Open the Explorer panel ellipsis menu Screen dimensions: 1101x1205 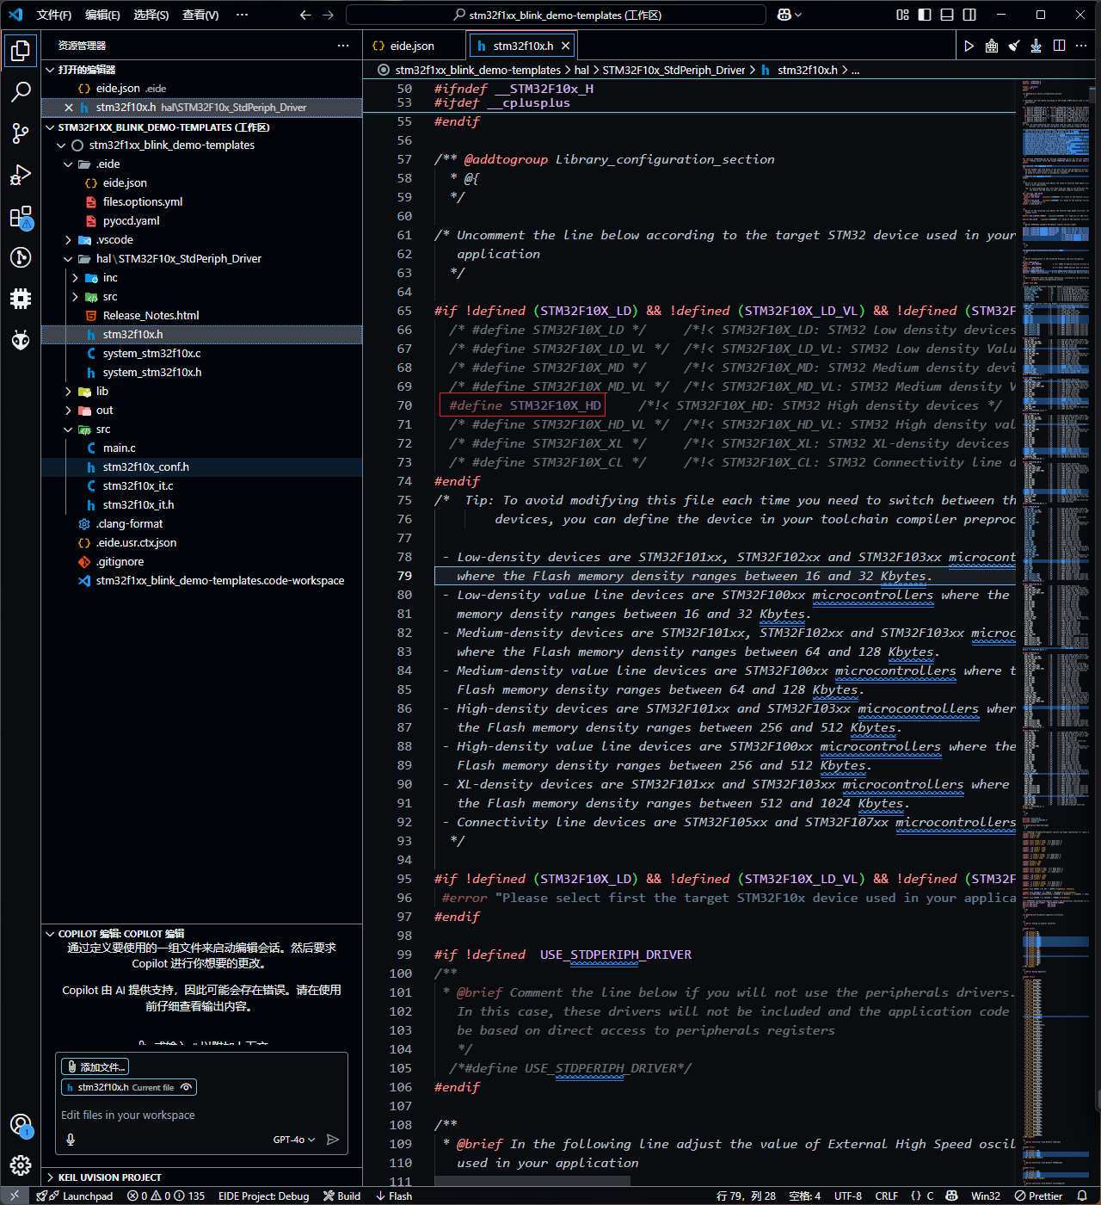(x=343, y=46)
